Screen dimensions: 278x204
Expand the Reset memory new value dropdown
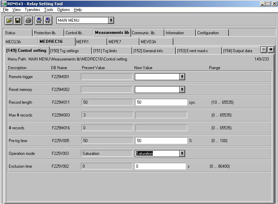pos(182,90)
